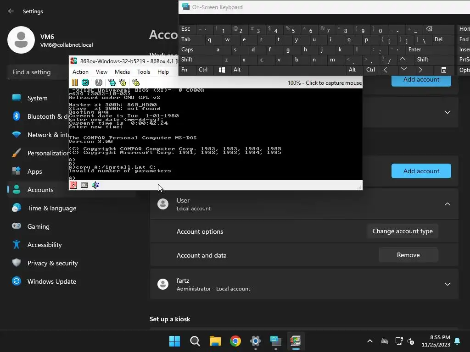Viewport: 470px width, 352px height.
Task: Open Apps settings category
Action: tap(35, 171)
